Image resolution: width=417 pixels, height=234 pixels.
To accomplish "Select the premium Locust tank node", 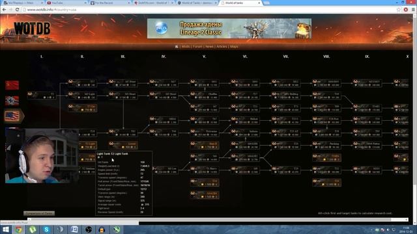I will 123,146.
